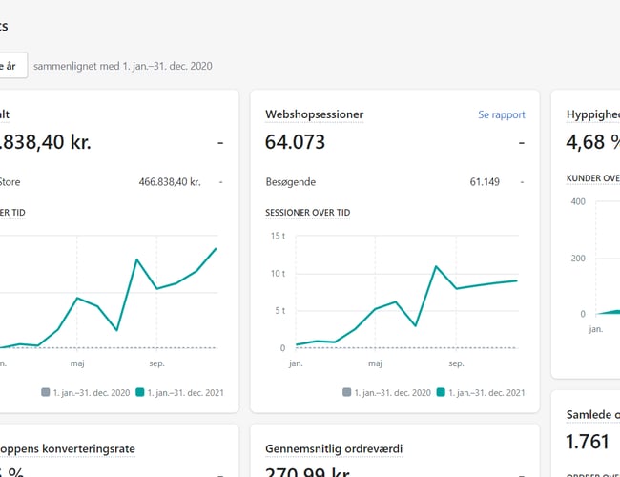
Task: Click the Webshopsessioner card title
Action: coord(314,114)
